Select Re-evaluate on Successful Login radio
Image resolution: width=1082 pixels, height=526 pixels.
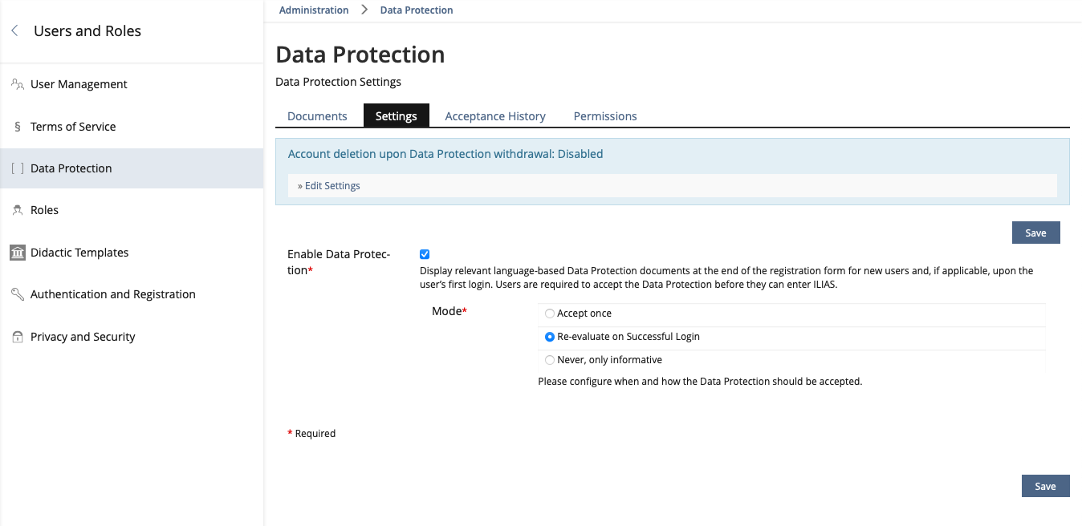[x=550, y=337]
